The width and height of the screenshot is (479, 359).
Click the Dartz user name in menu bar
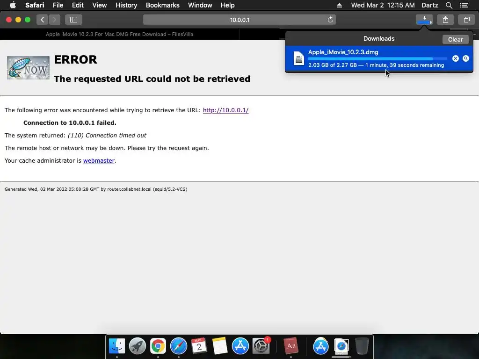click(x=429, y=5)
